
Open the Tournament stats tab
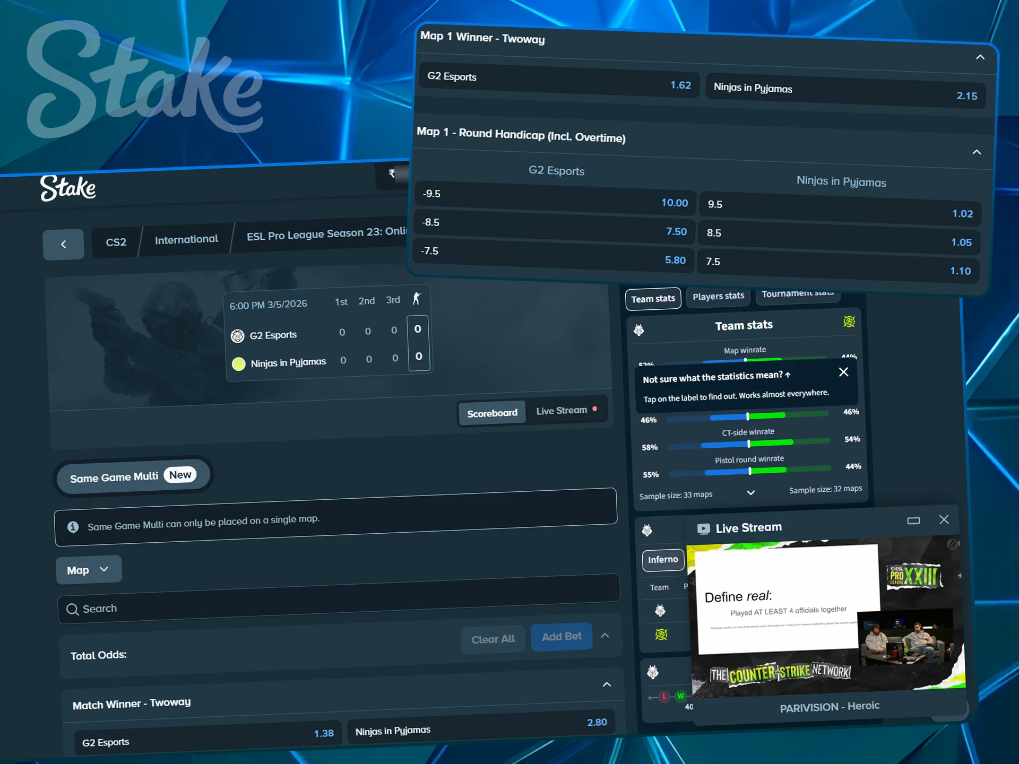pyautogui.click(x=798, y=293)
